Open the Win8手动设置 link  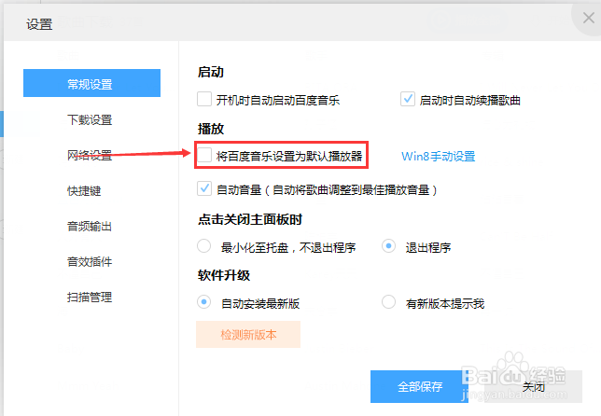click(439, 157)
